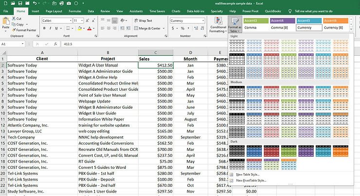Apply the Accent6 orange cell style

click(336, 20)
